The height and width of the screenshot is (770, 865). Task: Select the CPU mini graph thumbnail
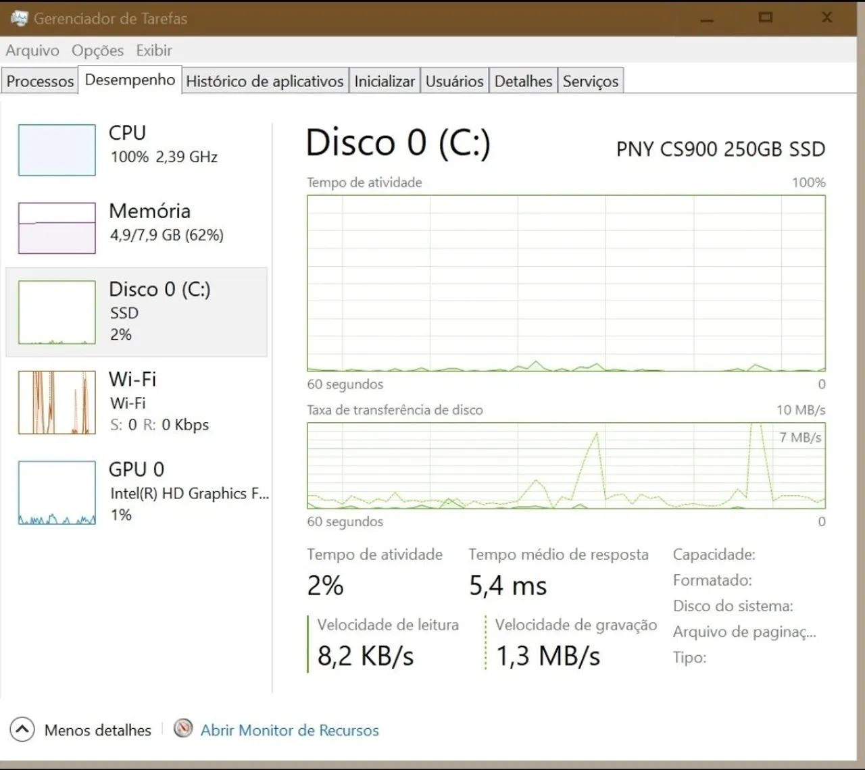tap(57, 150)
